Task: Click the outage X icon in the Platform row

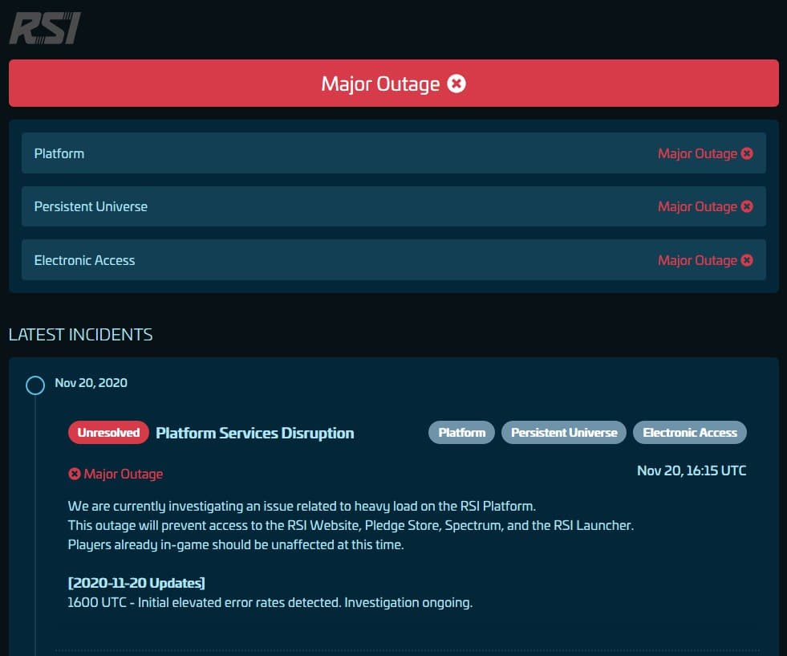Action: pos(747,153)
